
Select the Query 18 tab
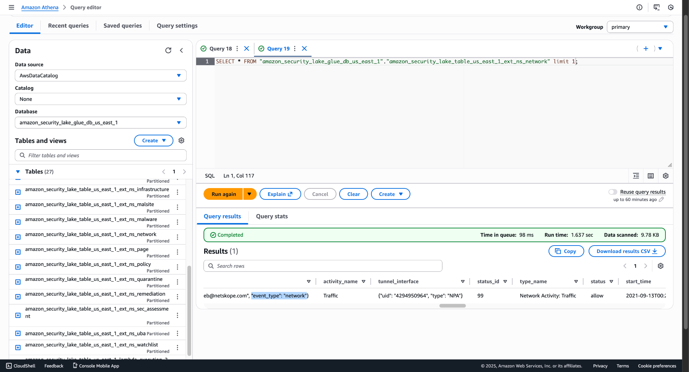(221, 48)
